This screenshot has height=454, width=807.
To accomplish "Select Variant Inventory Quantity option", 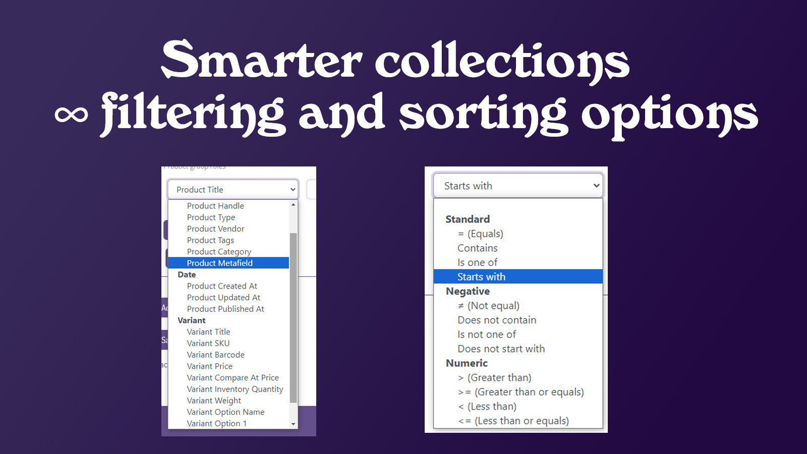I will 235,389.
